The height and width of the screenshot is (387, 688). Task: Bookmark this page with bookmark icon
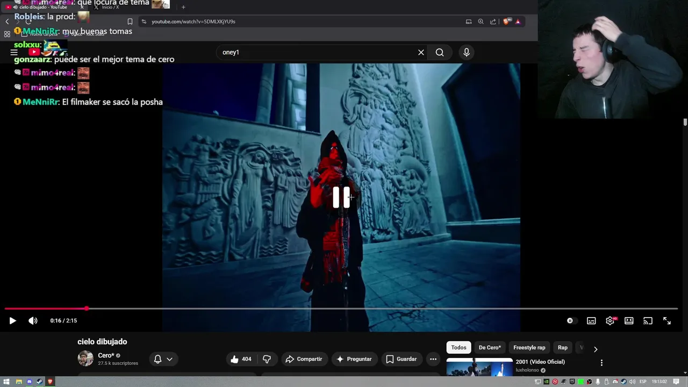pyautogui.click(x=130, y=21)
